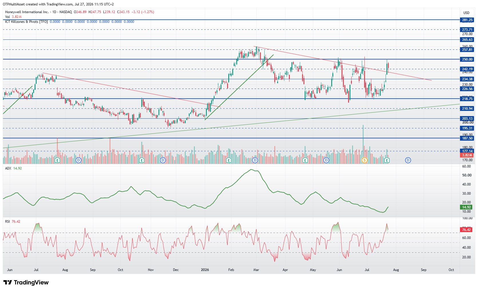Click the dividend D marker in mid-November
Image resolution: width=478 pixels, height=291 pixels.
tap(163, 160)
